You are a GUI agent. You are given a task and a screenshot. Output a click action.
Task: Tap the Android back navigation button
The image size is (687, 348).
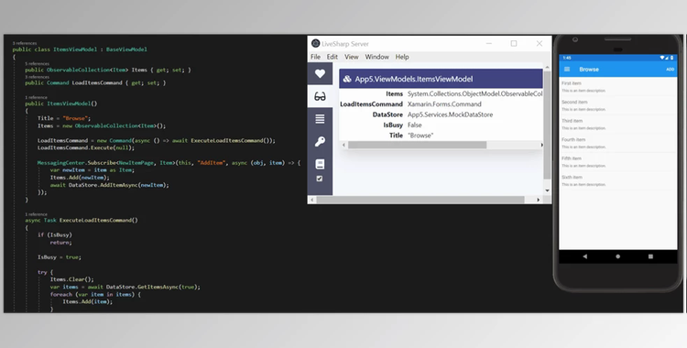pyautogui.click(x=585, y=256)
